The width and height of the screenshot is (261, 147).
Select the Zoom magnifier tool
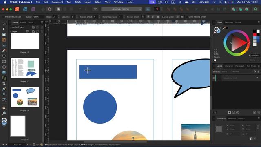pyautogui.click(x=4, y=114)
